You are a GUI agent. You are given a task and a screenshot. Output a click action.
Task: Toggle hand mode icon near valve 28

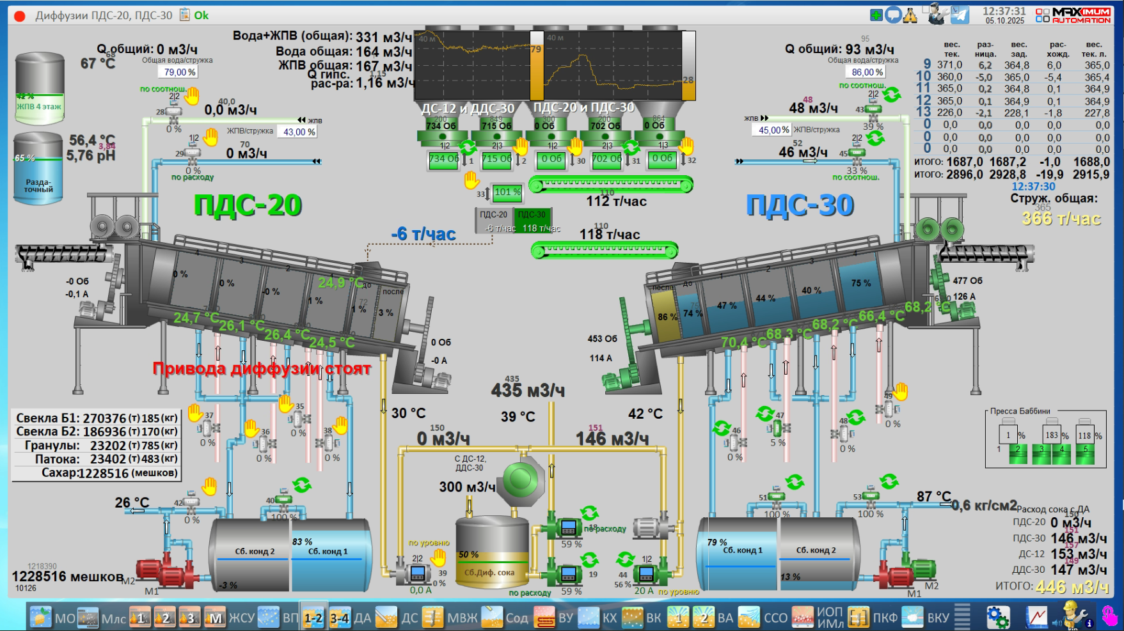(x=192, y=97)
